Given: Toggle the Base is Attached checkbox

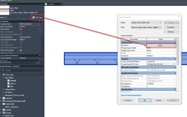Looking at the screenshot, I should 21,32.
